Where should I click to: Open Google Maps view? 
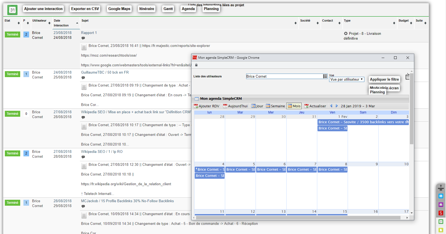(x=119, y=9)
